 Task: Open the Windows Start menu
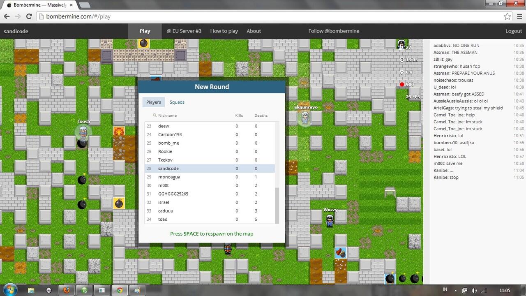coord(10,290)
